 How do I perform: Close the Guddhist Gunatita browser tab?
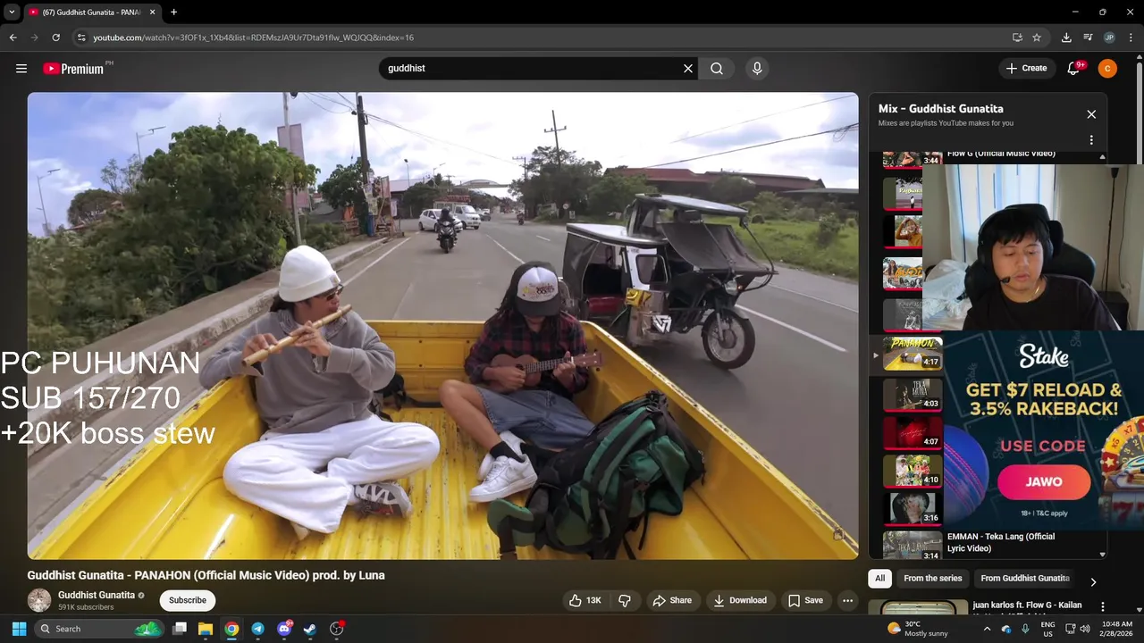151,13
